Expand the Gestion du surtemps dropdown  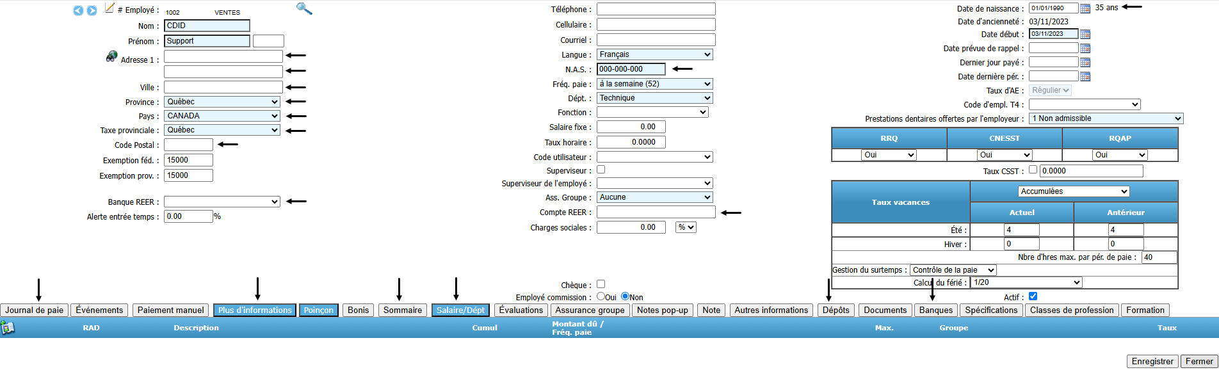coord(953,270)
